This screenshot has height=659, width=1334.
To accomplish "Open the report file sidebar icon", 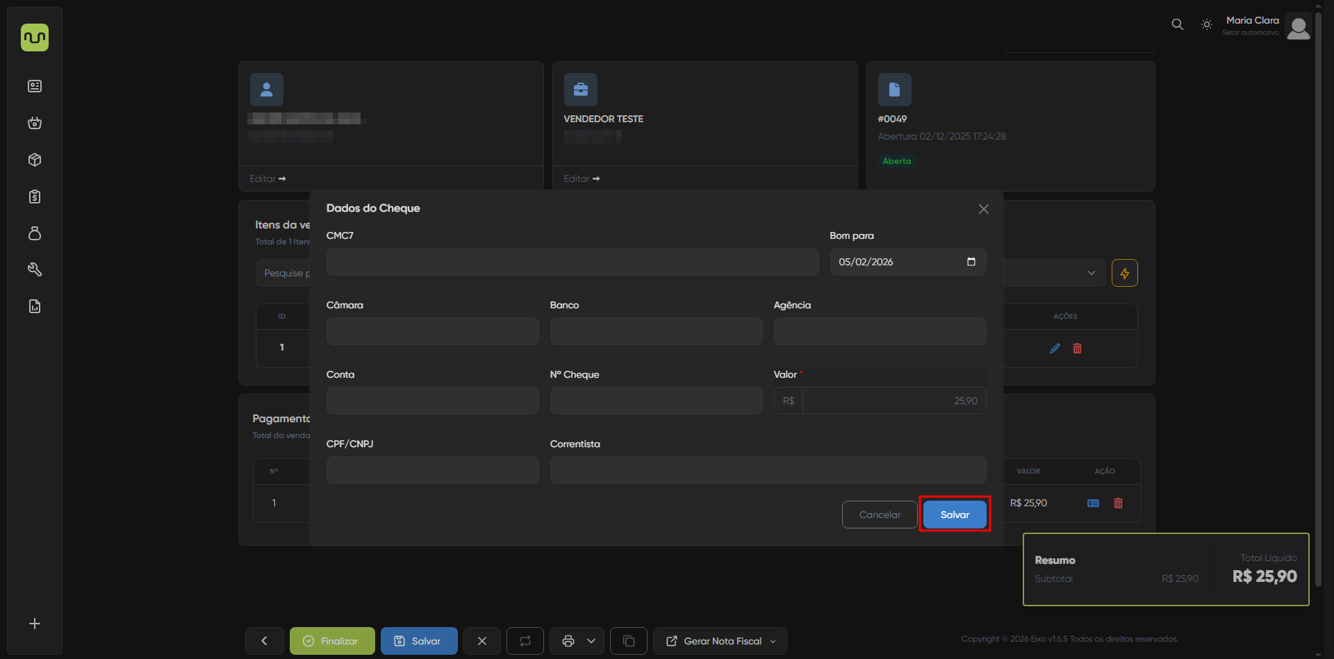I will click(35, 306).
